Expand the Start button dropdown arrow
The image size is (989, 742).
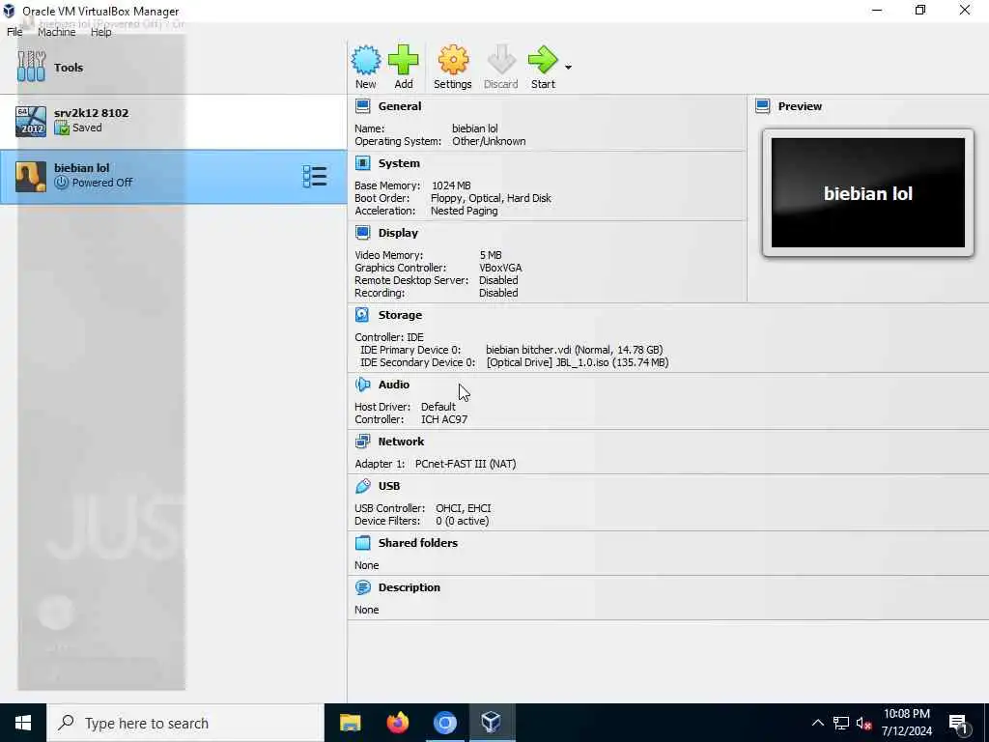(568, 67)
